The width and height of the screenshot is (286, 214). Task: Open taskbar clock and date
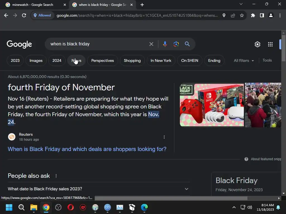coord(265,207)
